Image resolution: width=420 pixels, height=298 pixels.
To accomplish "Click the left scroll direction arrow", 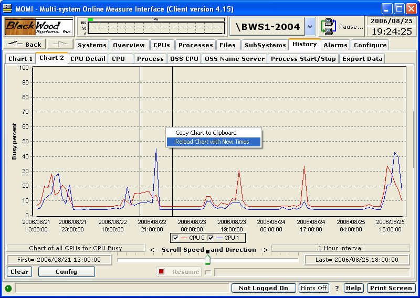I will pos(153,250).
